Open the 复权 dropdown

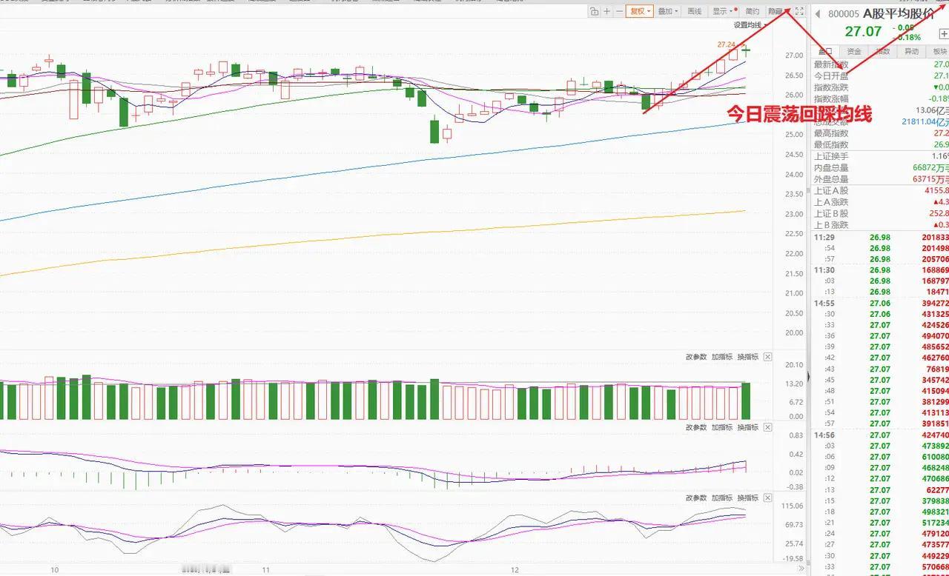coord(640,11)
